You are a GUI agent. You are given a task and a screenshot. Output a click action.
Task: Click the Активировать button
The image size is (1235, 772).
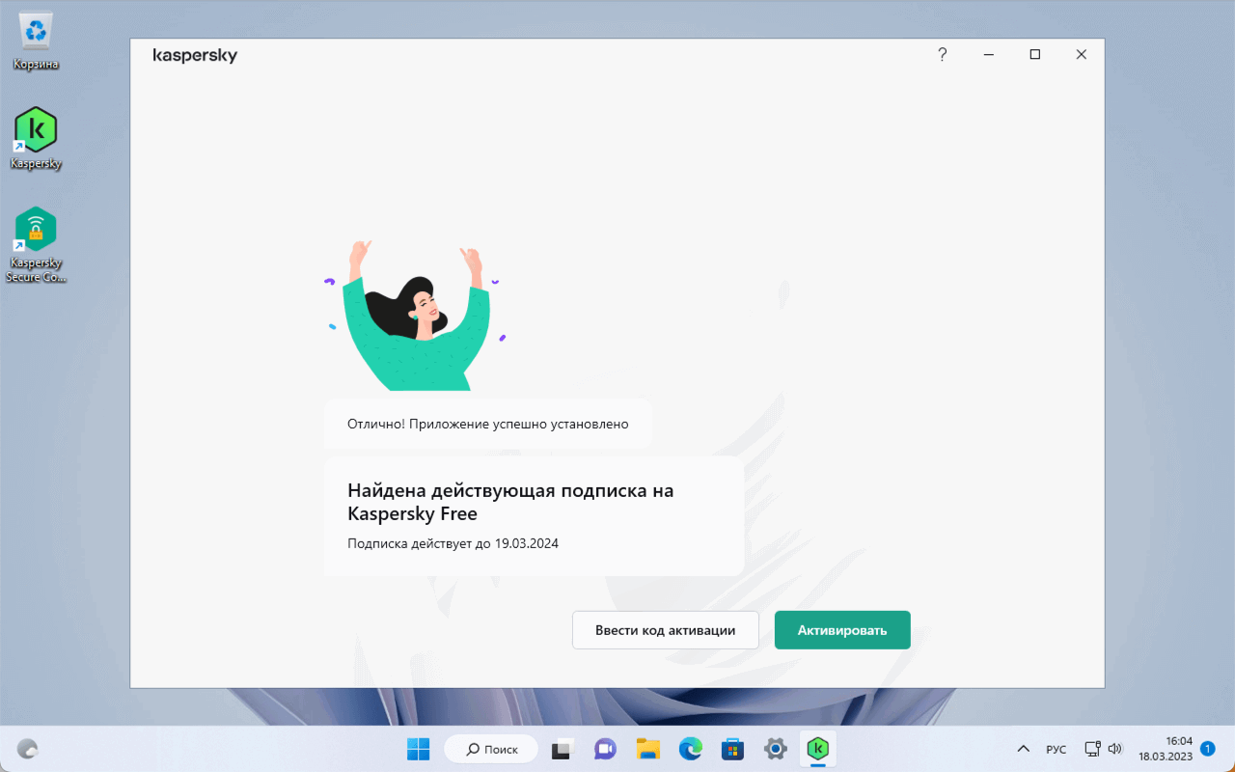tap(842, 630)
